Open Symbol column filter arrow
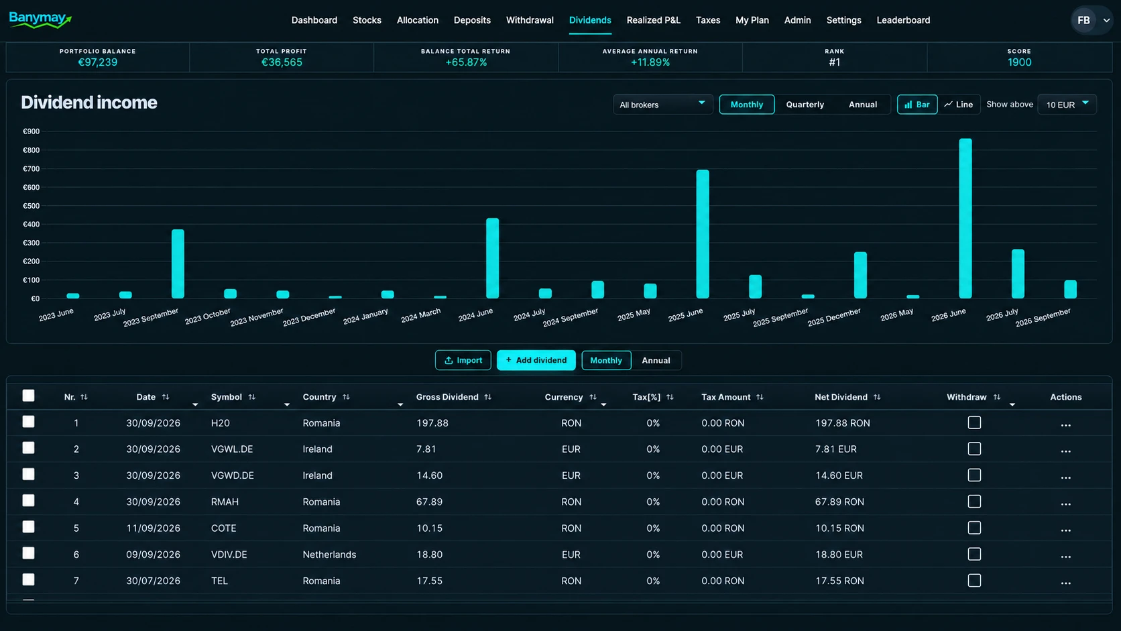 (x=287, y=404)
